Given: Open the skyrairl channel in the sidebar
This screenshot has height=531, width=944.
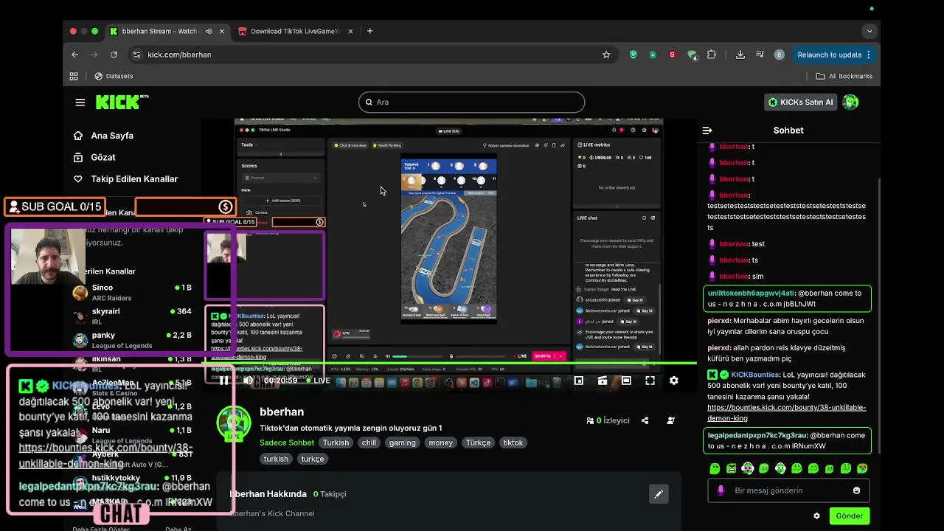Looking at the screenshot, I should click(x=133, y=316).
